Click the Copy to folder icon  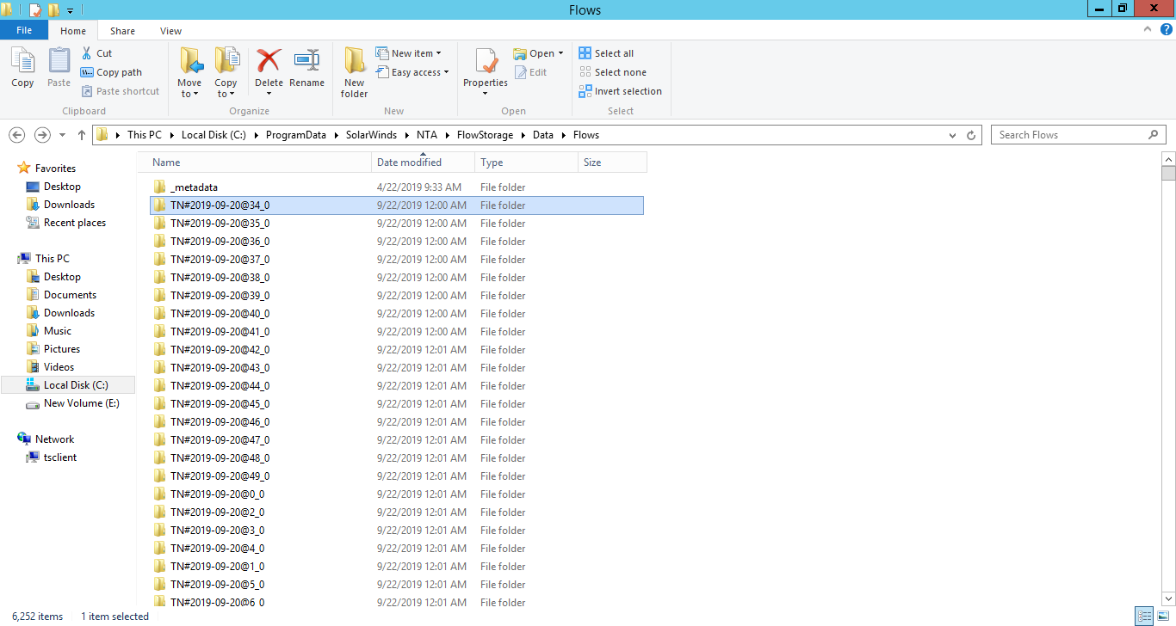coord(226,62)
